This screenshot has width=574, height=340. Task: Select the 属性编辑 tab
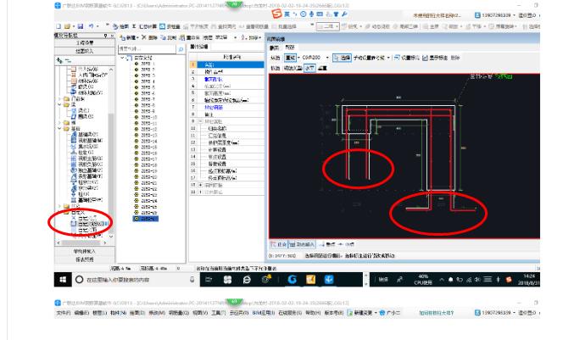point(199,47)
